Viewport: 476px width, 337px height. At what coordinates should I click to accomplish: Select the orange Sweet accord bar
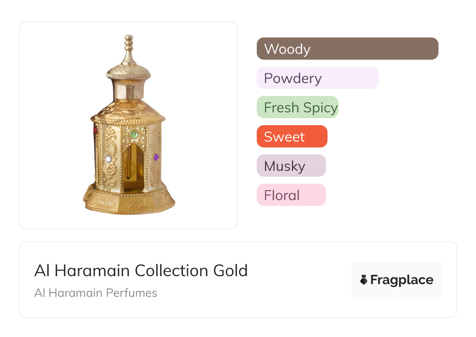pos(292,137)
